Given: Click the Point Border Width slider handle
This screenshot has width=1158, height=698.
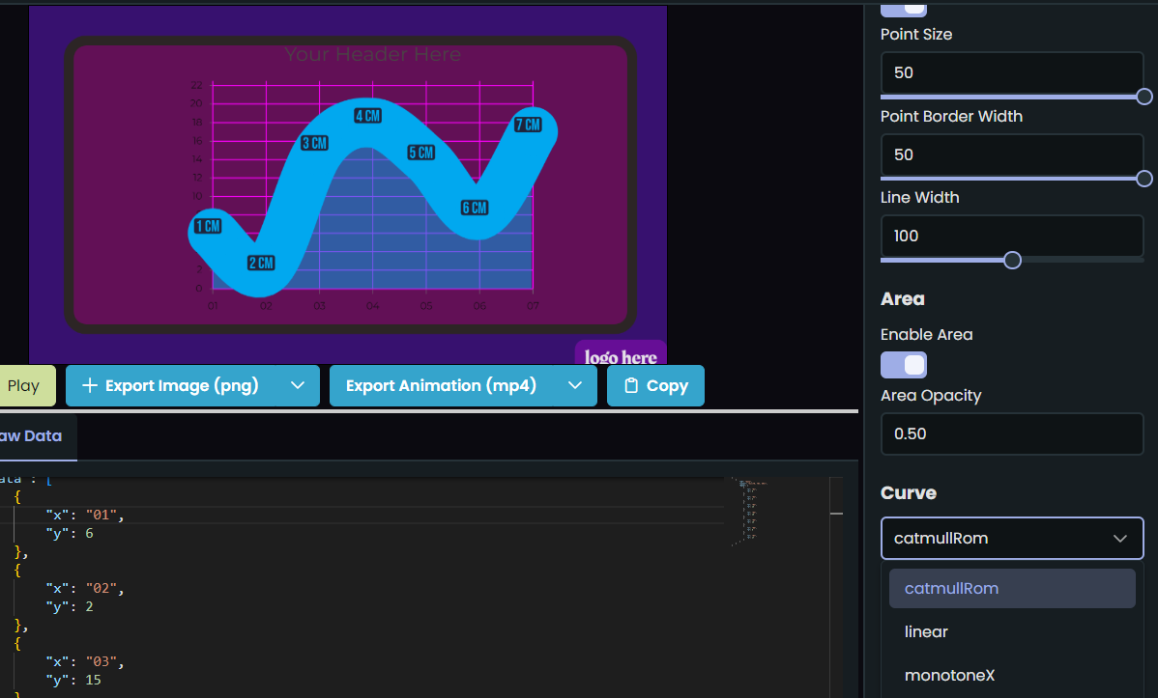Looking at the screenshot, I should 1144,178.
